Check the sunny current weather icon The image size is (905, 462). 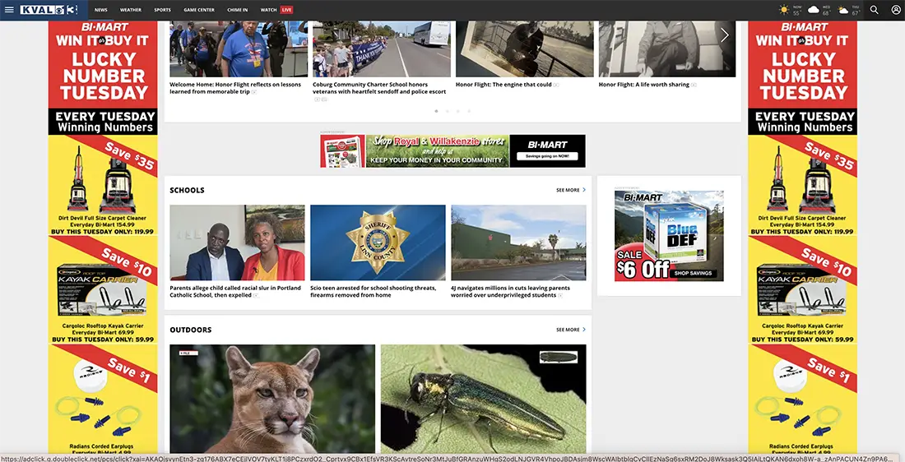coord(783,10)
